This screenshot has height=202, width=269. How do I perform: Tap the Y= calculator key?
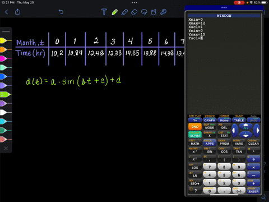195,120
